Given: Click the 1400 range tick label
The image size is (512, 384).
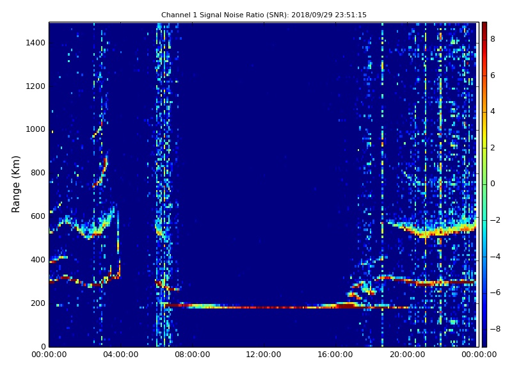Looking at the screenshot, I should (36, 43).
